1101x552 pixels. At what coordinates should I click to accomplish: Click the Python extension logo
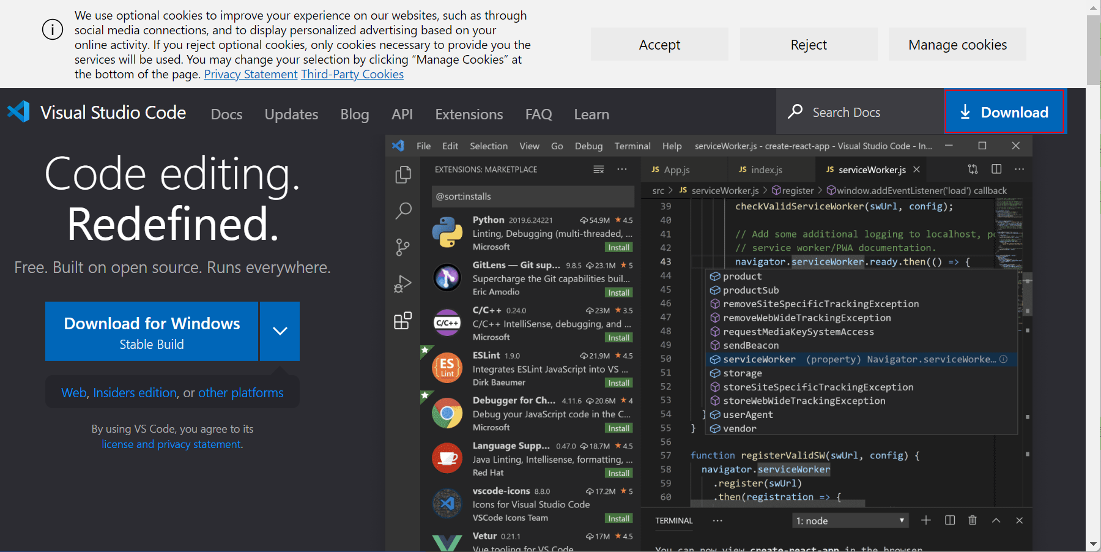447,233
